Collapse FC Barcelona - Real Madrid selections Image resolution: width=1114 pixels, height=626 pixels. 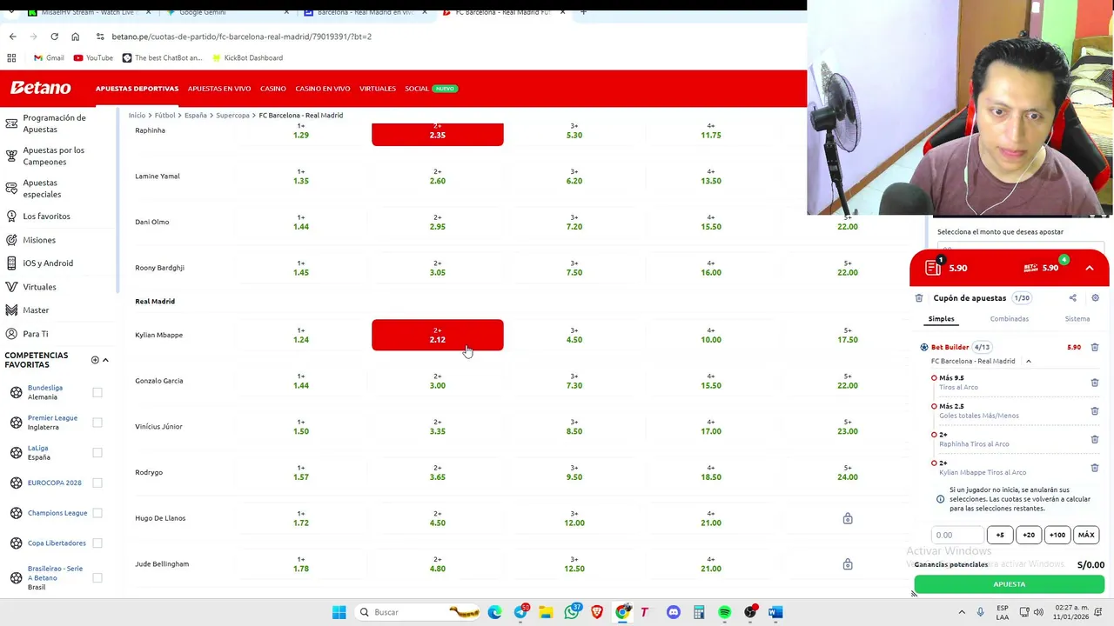tap(1028, 361)
